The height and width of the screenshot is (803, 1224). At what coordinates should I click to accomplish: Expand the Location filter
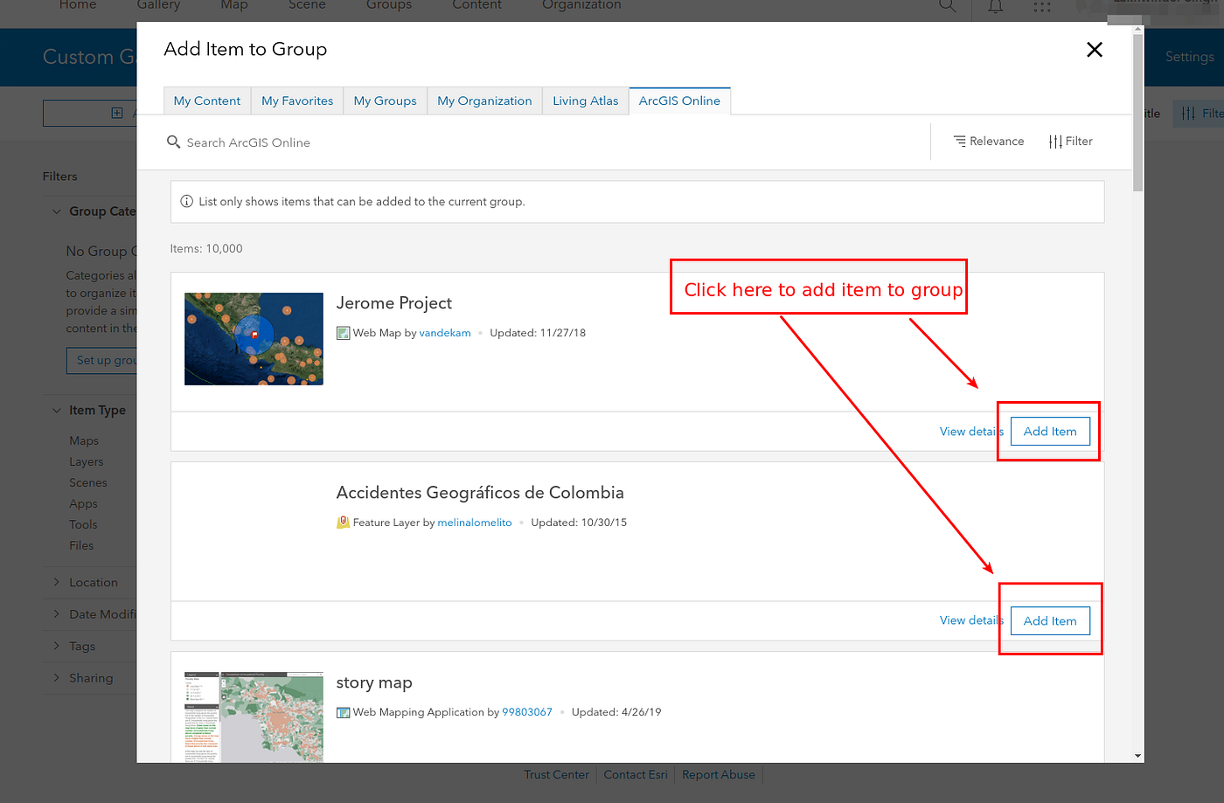coord(55,582)
